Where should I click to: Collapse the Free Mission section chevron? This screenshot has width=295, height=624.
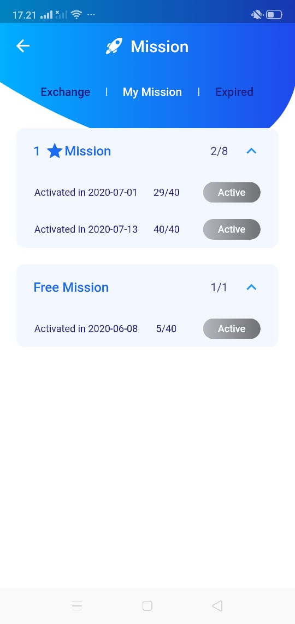(251, 287)
